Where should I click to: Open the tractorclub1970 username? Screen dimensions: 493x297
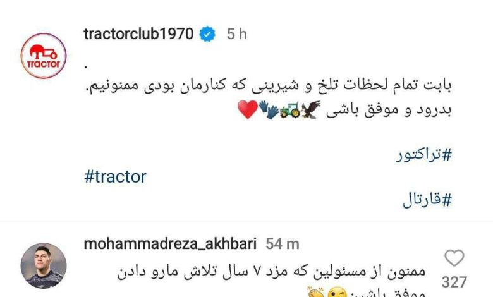(x=138, y=34)
